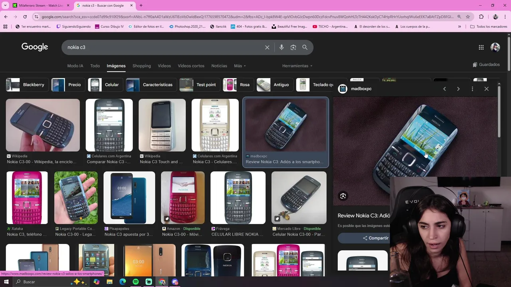Image resolution: width=511 pixels, height=287 pixels.
Task: Expand the Más search filter menu
Action: click(x=240, y=66)
